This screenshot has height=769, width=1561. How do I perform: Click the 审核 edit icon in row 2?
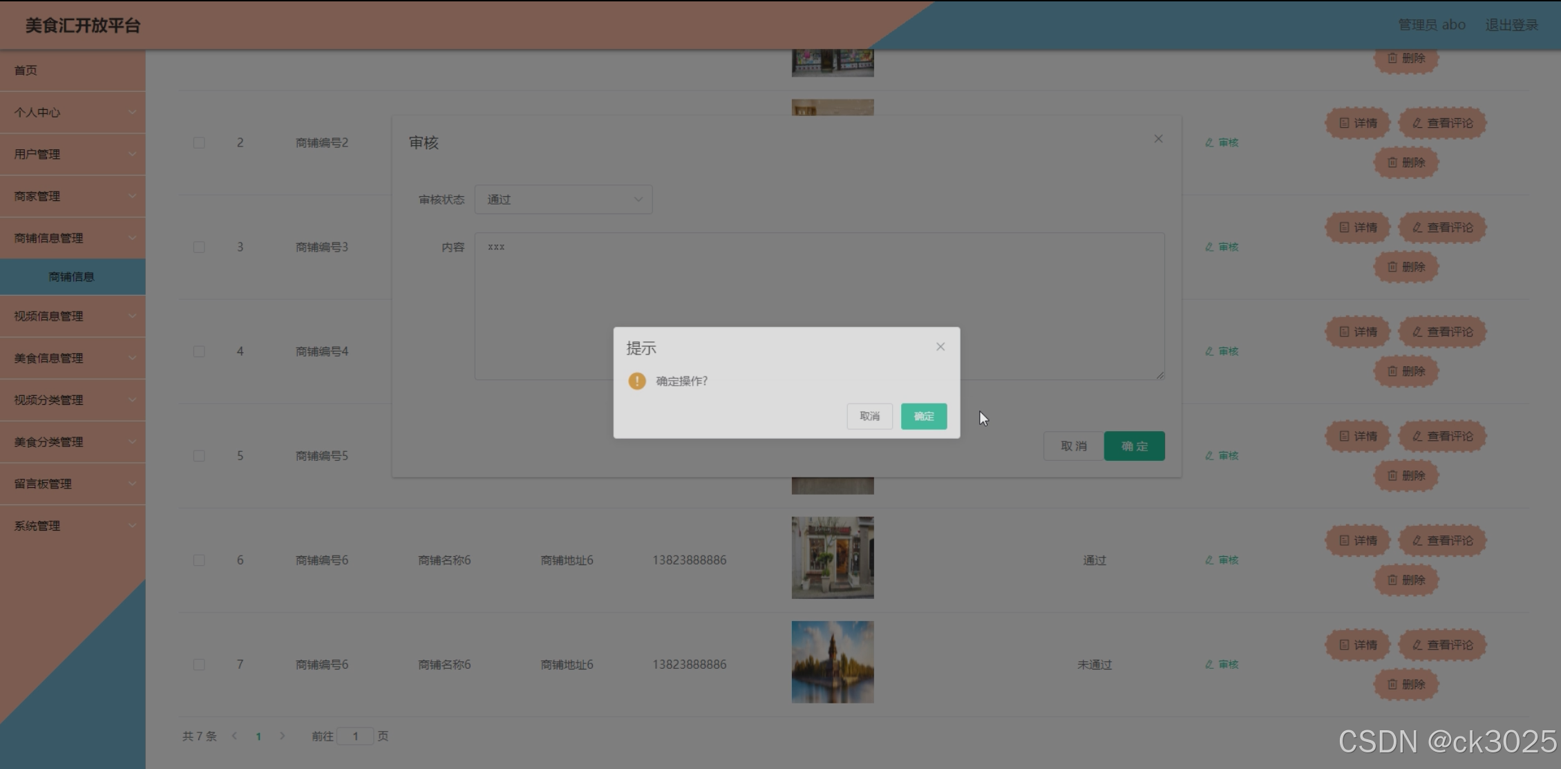click(x=1209, y=142)
